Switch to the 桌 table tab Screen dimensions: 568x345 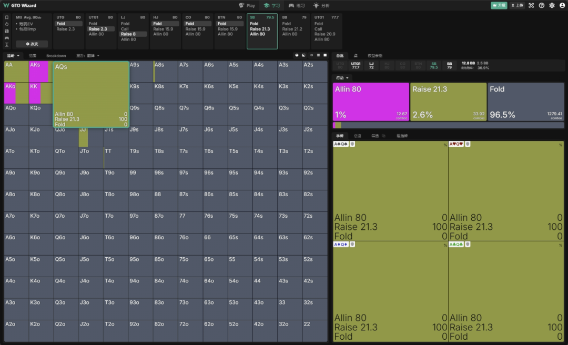(x=356, y=56)
